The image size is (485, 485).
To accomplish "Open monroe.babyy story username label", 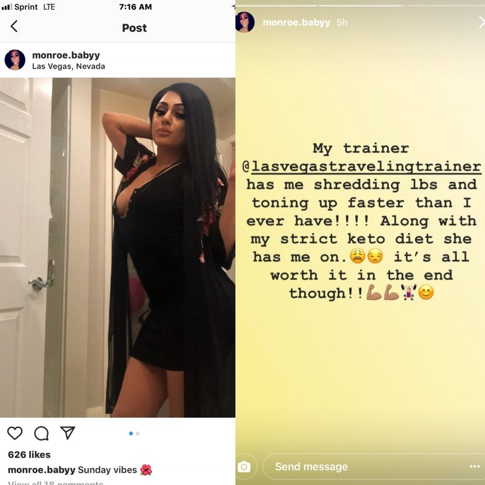I will (x=296, y=22).
